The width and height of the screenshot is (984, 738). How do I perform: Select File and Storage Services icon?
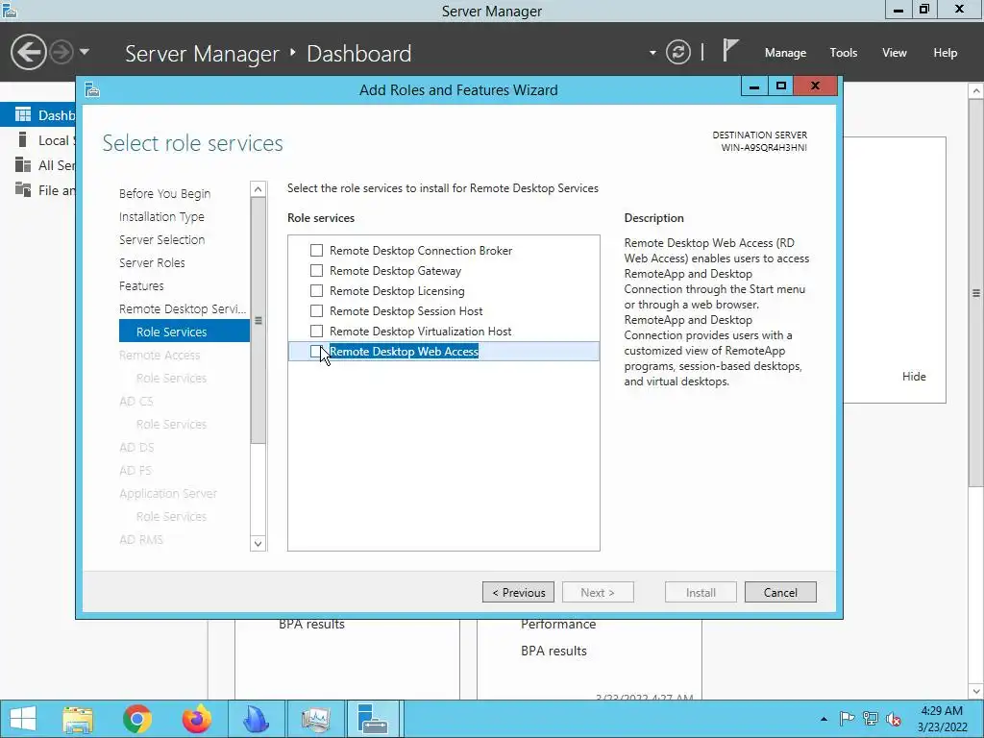tap(23, 189)
